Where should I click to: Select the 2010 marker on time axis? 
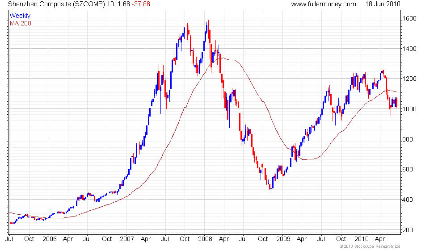[362, 239]
